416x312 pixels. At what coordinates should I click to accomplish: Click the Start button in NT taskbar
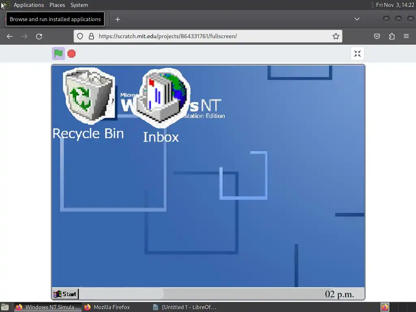[65, 294]
